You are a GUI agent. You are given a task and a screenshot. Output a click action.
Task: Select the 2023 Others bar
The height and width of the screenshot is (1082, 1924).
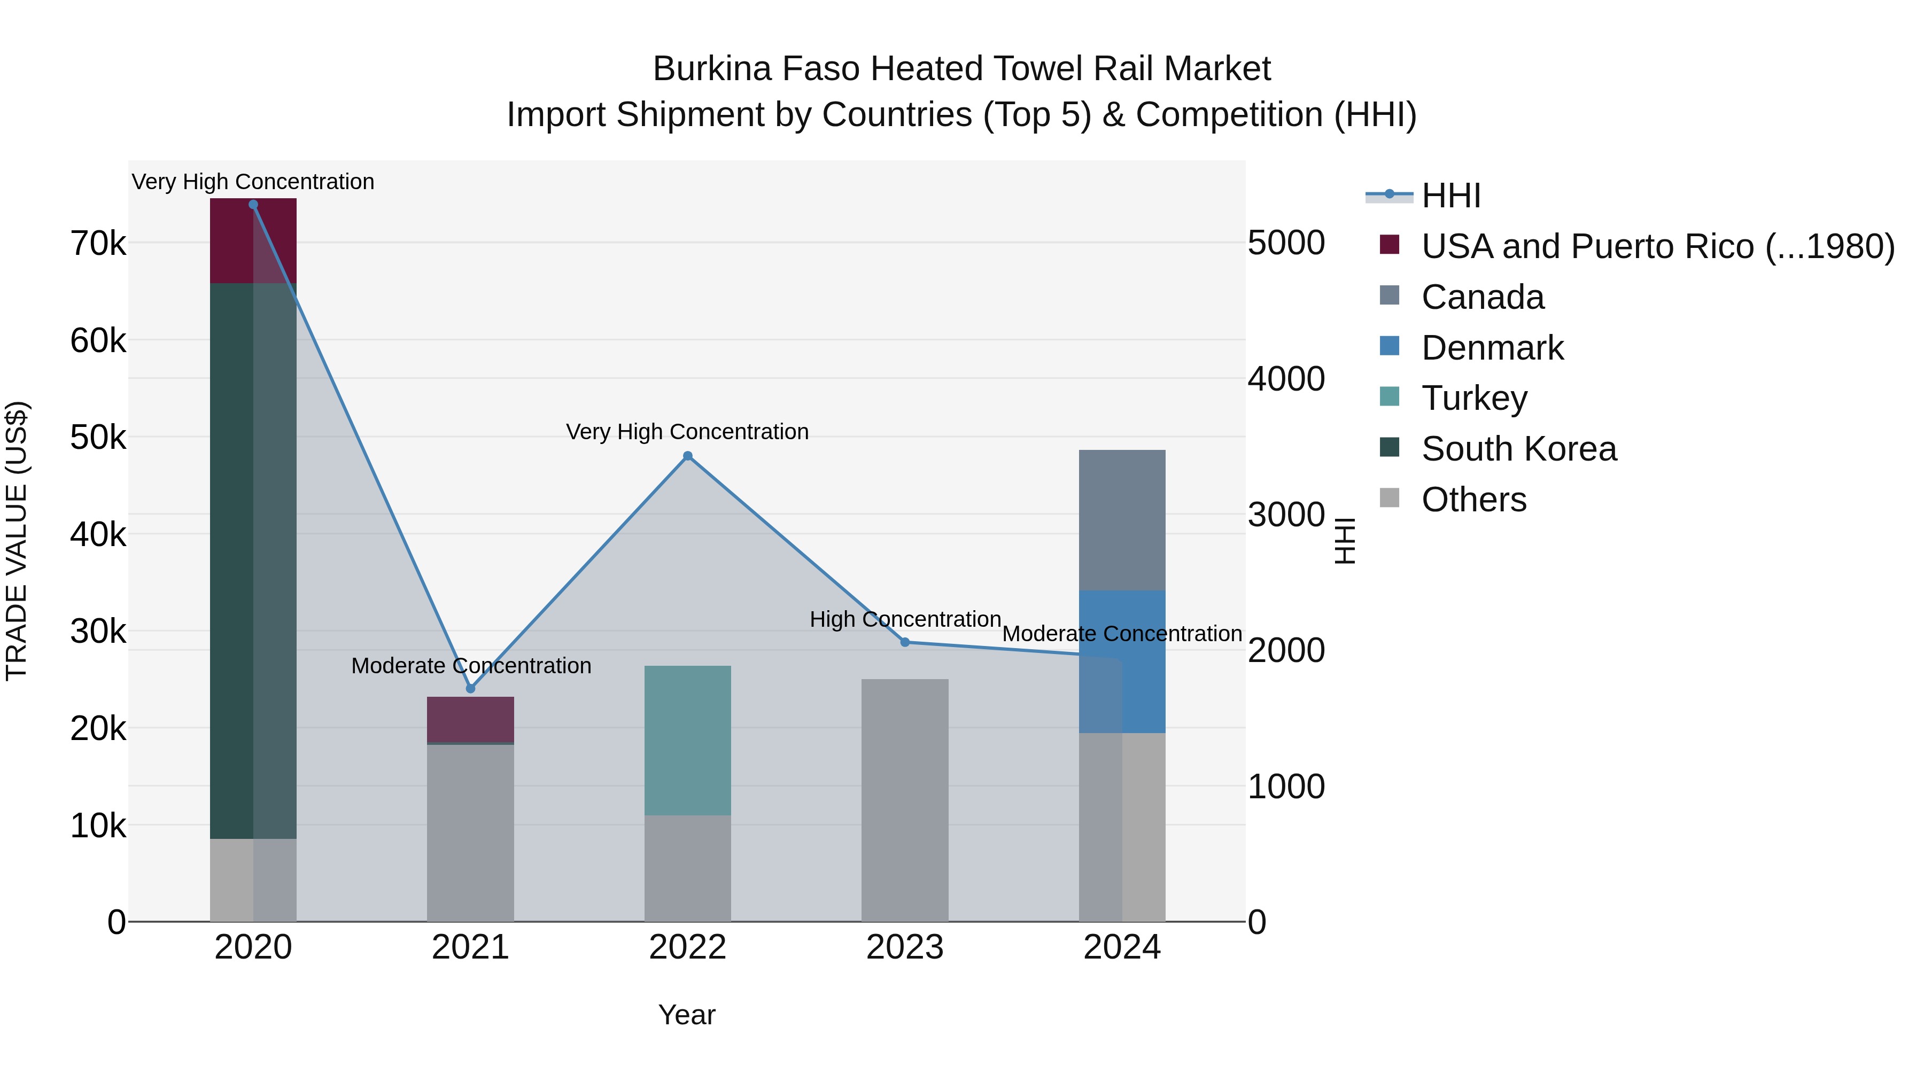[x=905, y=800]
